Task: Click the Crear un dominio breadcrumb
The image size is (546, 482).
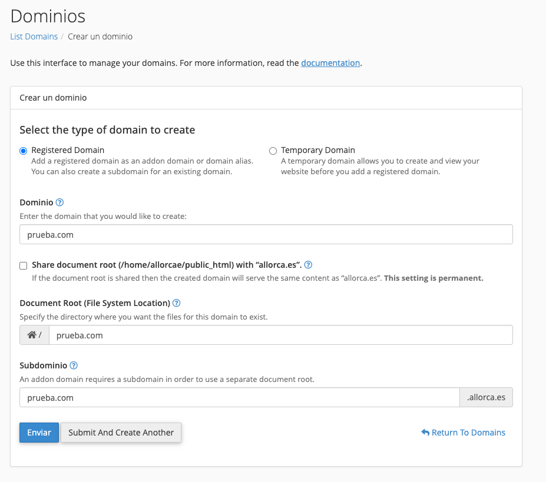Action: [x=100, y=36]
